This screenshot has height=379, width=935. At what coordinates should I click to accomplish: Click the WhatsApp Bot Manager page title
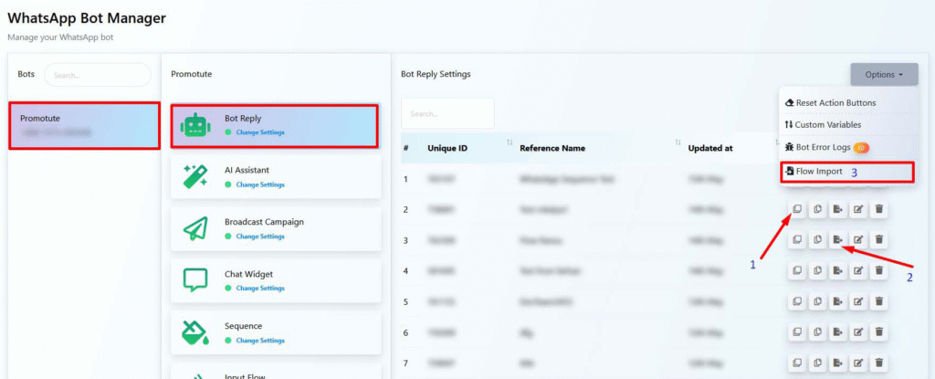tap(87, 18)
